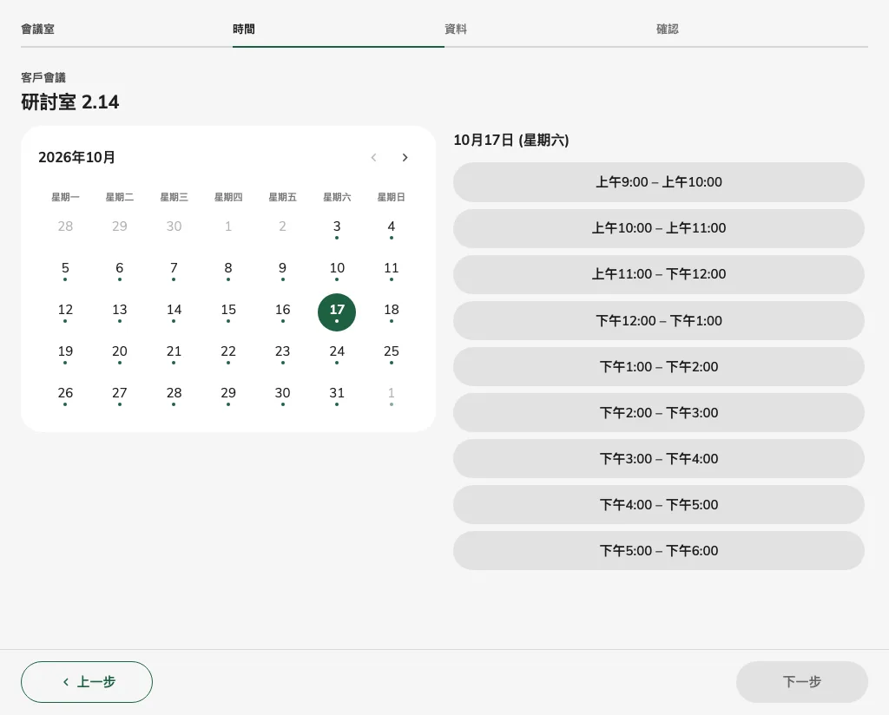Choose October 31 on the calendar
The height and width of the screenshot is (715, 889).
(337, 396)
